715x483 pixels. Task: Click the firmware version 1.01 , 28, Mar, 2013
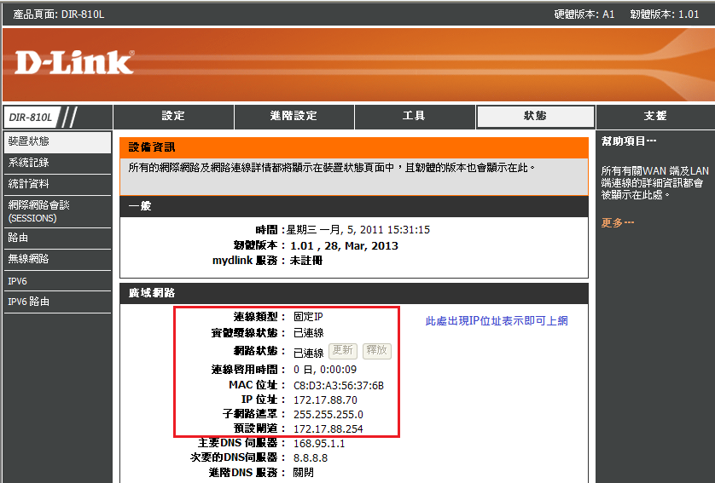tap(345, 246)
